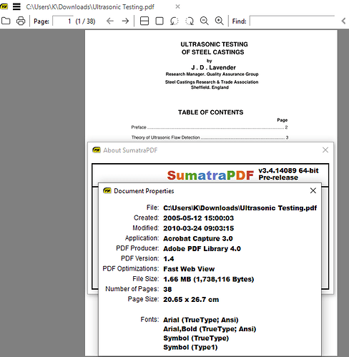This screenshot has height=357, width=349.
Task: Click TABLE OF CONTENTS heading
Action: pyautogui.click(x=211, y=112)
